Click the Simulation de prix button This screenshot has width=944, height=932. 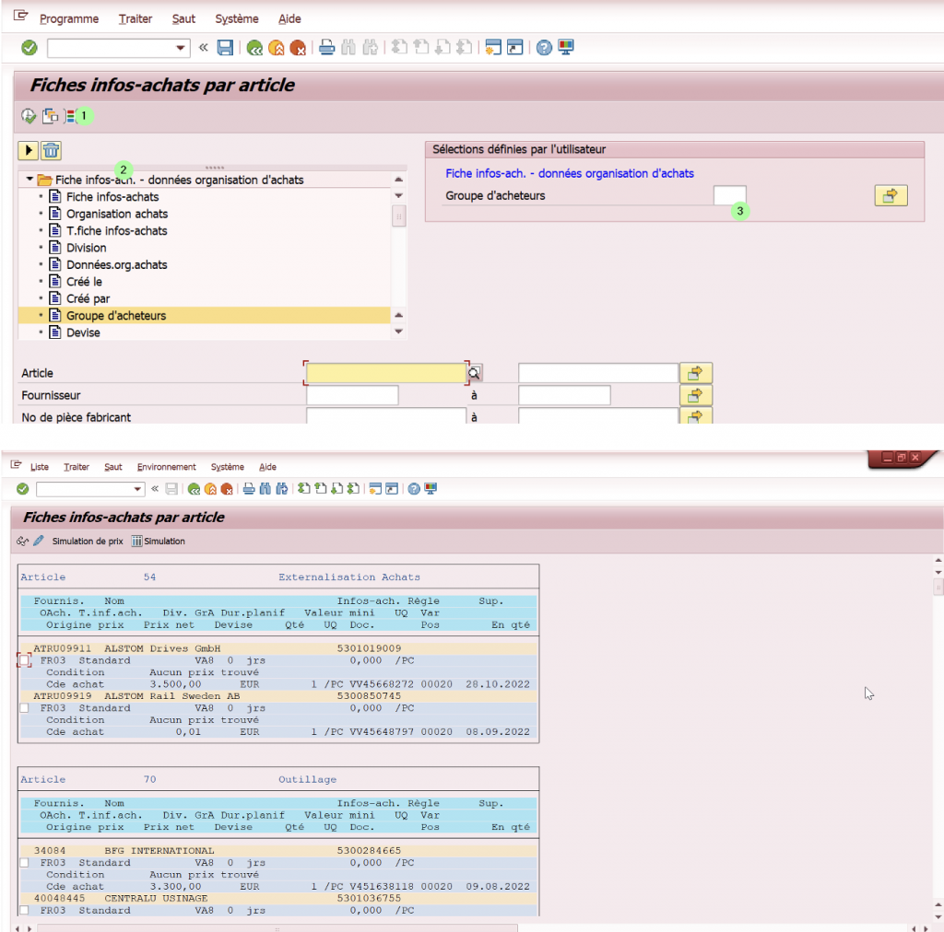pos(87,542)
